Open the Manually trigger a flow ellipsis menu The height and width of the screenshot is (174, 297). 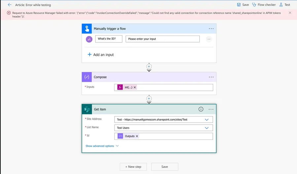click(x=211, y=29)
